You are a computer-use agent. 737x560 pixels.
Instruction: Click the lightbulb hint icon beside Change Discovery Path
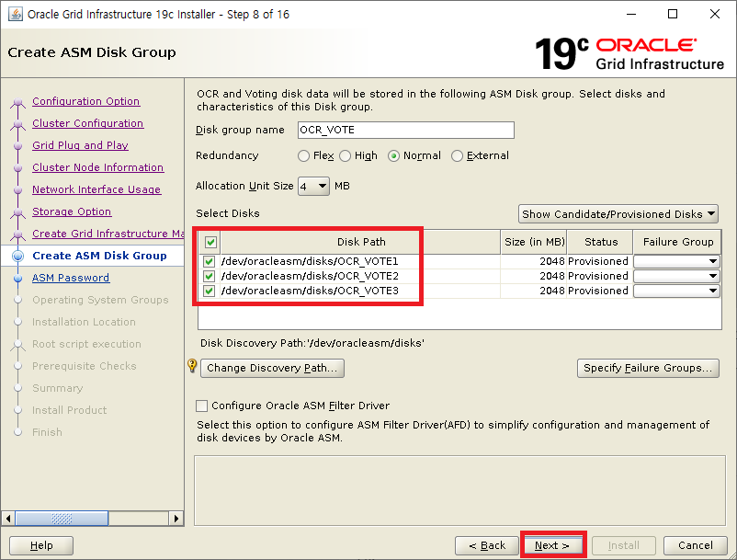[192, 365]
